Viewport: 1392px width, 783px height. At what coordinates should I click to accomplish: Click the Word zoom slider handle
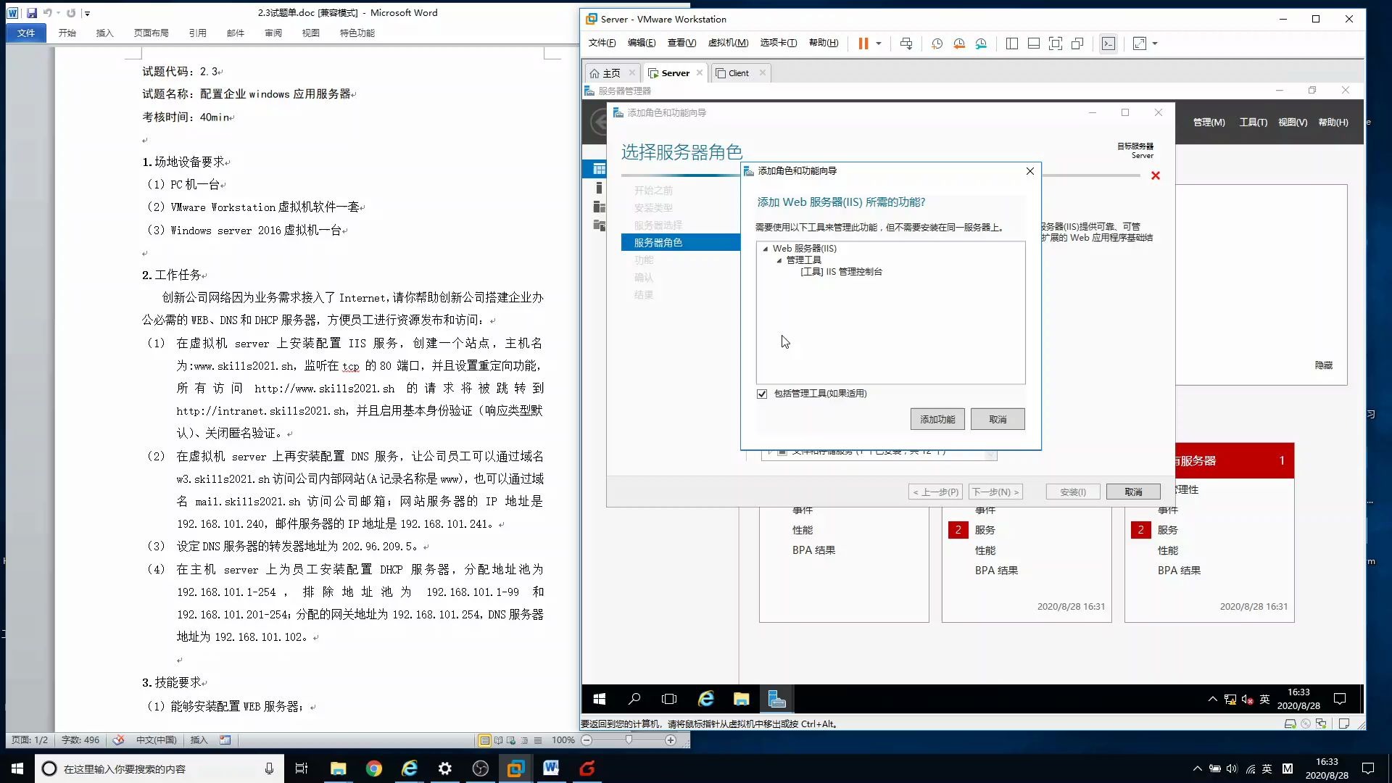(629, 740)
